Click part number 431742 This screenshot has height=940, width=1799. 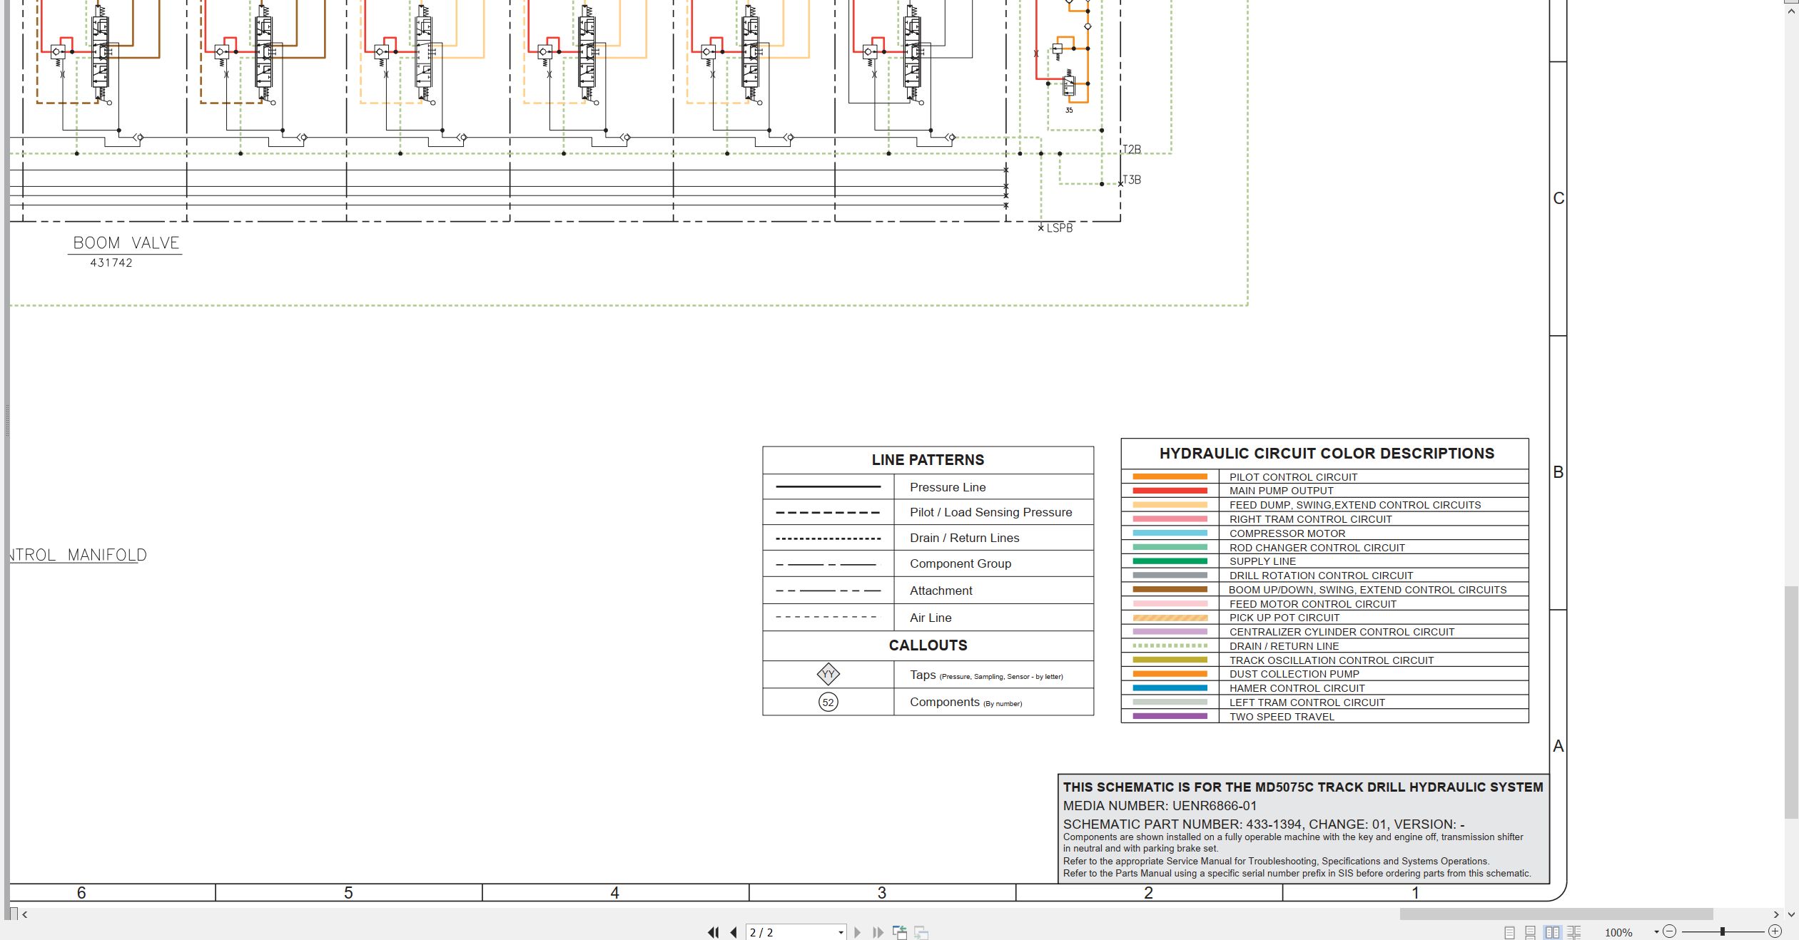click(111, 262)
